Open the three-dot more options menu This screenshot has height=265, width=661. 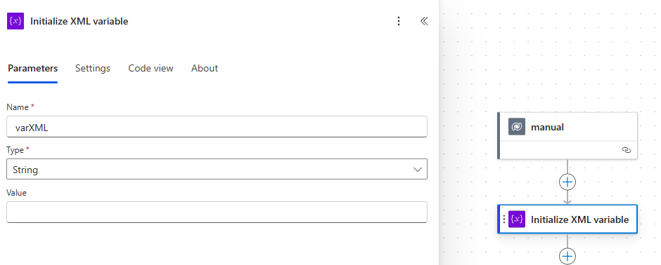point(399,21)
